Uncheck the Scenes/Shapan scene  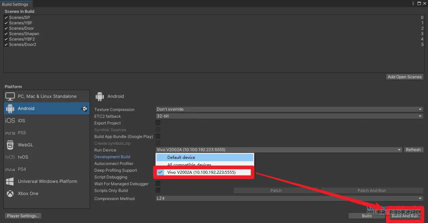pos(6,34)
